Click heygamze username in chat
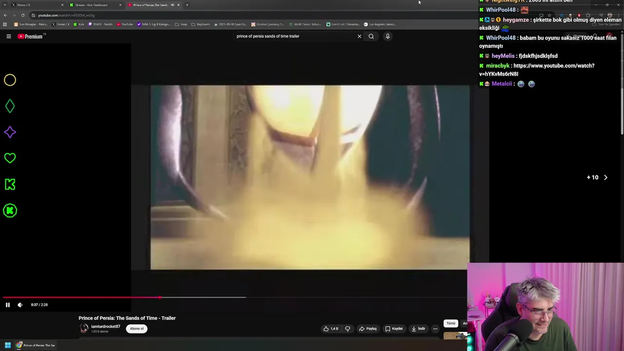Screen dimensions: 624x351 [516, 20]
